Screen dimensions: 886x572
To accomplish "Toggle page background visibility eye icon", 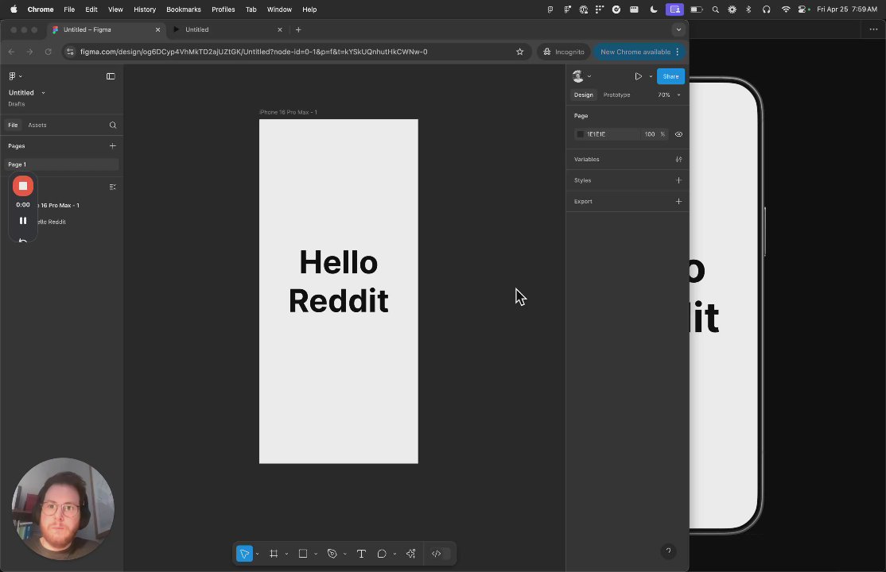I will [x=678, y=134].
